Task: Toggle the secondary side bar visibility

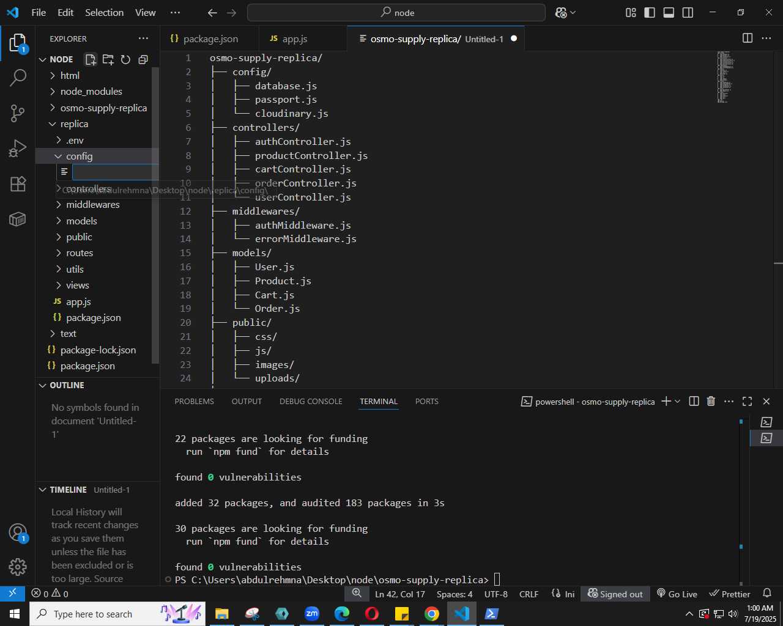Action: tap(688, 13)
